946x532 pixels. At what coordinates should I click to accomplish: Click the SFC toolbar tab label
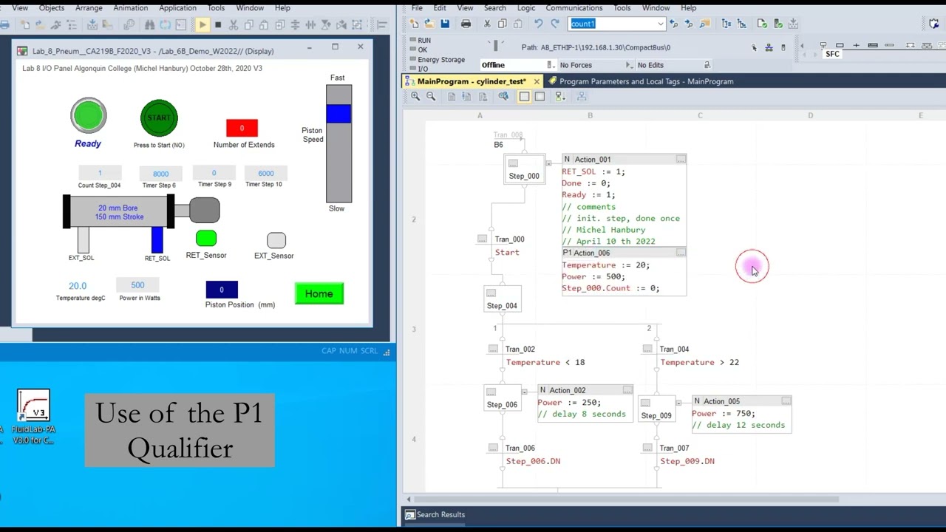click(x=832, y=54)
